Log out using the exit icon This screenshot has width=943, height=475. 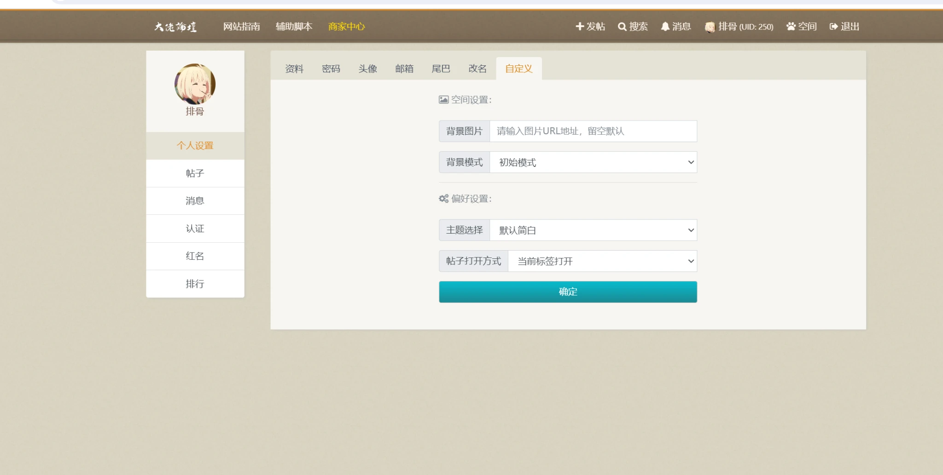pos(833,27)
